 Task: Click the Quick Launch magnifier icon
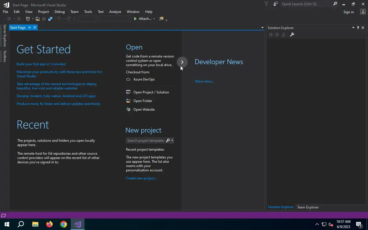click(335, 4)
